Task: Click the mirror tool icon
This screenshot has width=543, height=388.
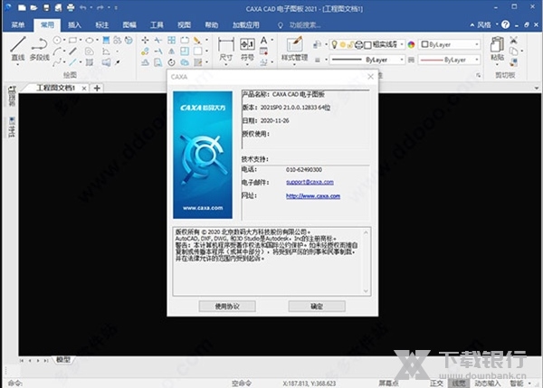Action: coord(171,52)
